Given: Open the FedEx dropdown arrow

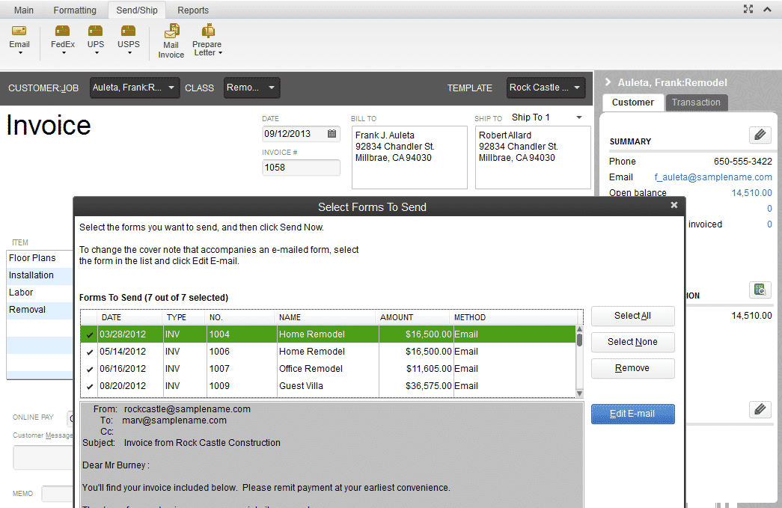Looking at the screenshot, I should click(64, 52).
